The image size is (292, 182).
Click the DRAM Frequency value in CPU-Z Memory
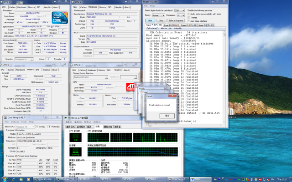(x=41, y=90)
